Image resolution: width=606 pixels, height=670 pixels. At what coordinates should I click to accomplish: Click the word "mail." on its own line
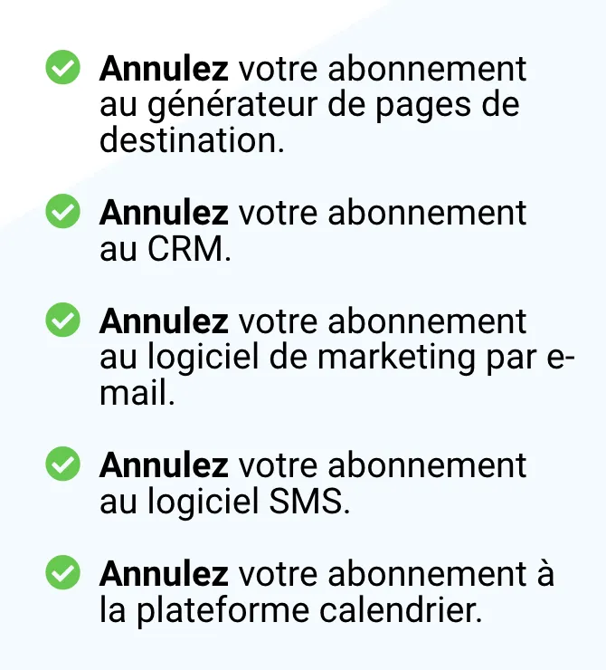point(137,393)
